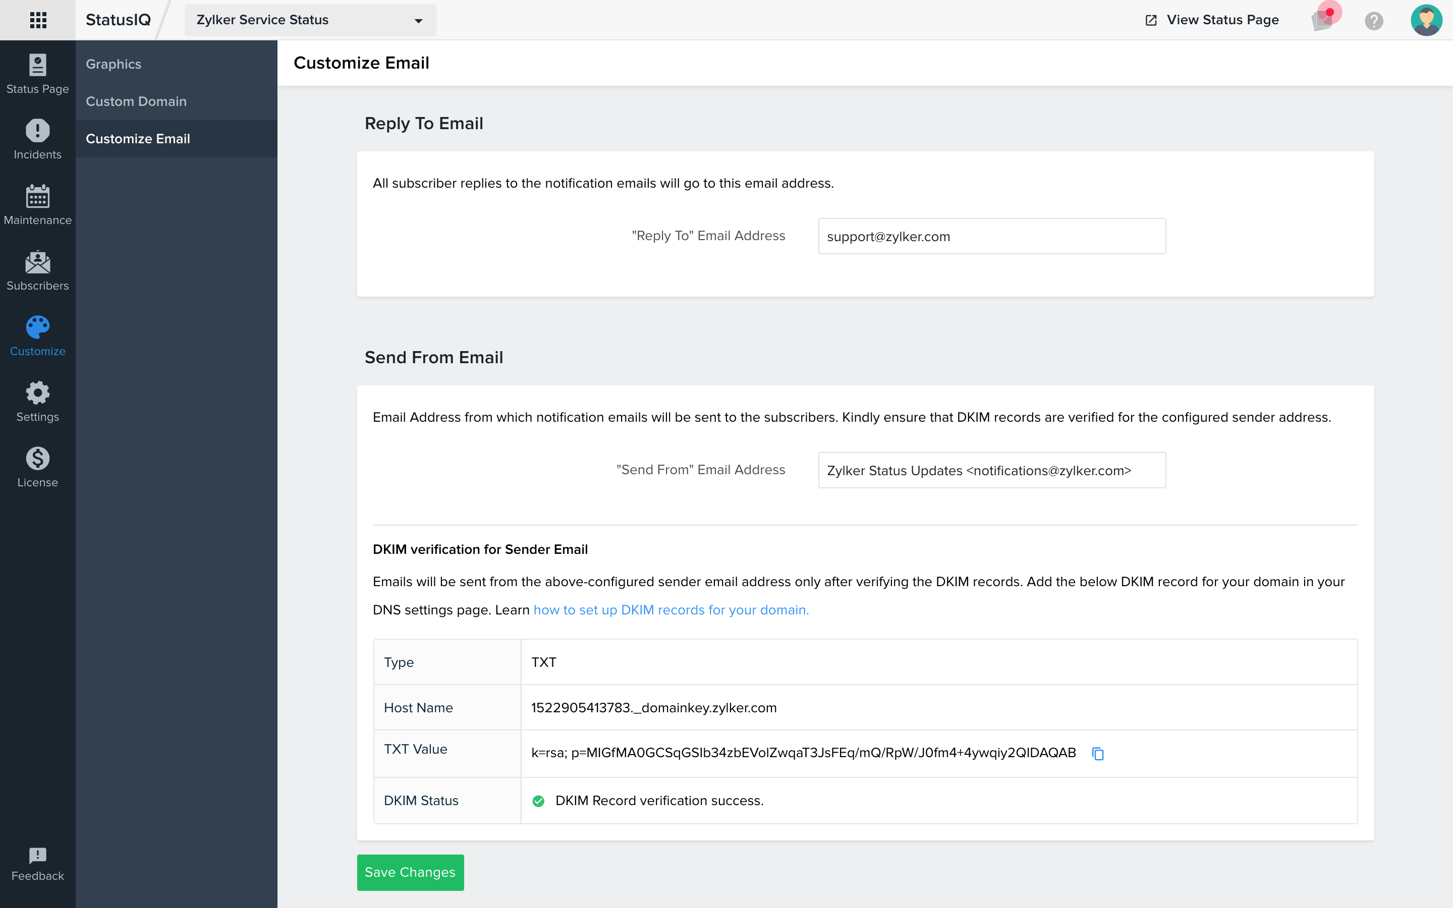Click the Graphics menu item
Viewport: 1453px width, 908px height.
point(114,64)
